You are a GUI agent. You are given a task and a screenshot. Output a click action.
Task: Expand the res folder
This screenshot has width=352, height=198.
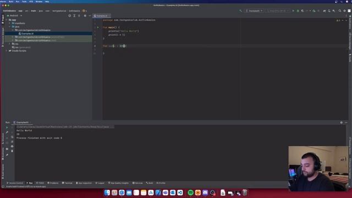(9, 44)
